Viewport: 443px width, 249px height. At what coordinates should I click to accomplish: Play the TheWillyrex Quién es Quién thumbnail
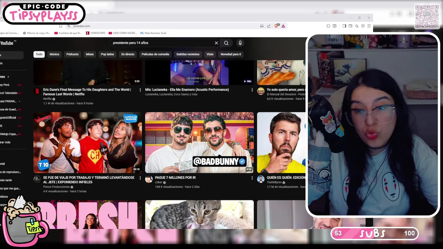(281, 142)
